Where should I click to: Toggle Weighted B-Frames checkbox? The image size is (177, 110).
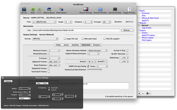point(49,68)
